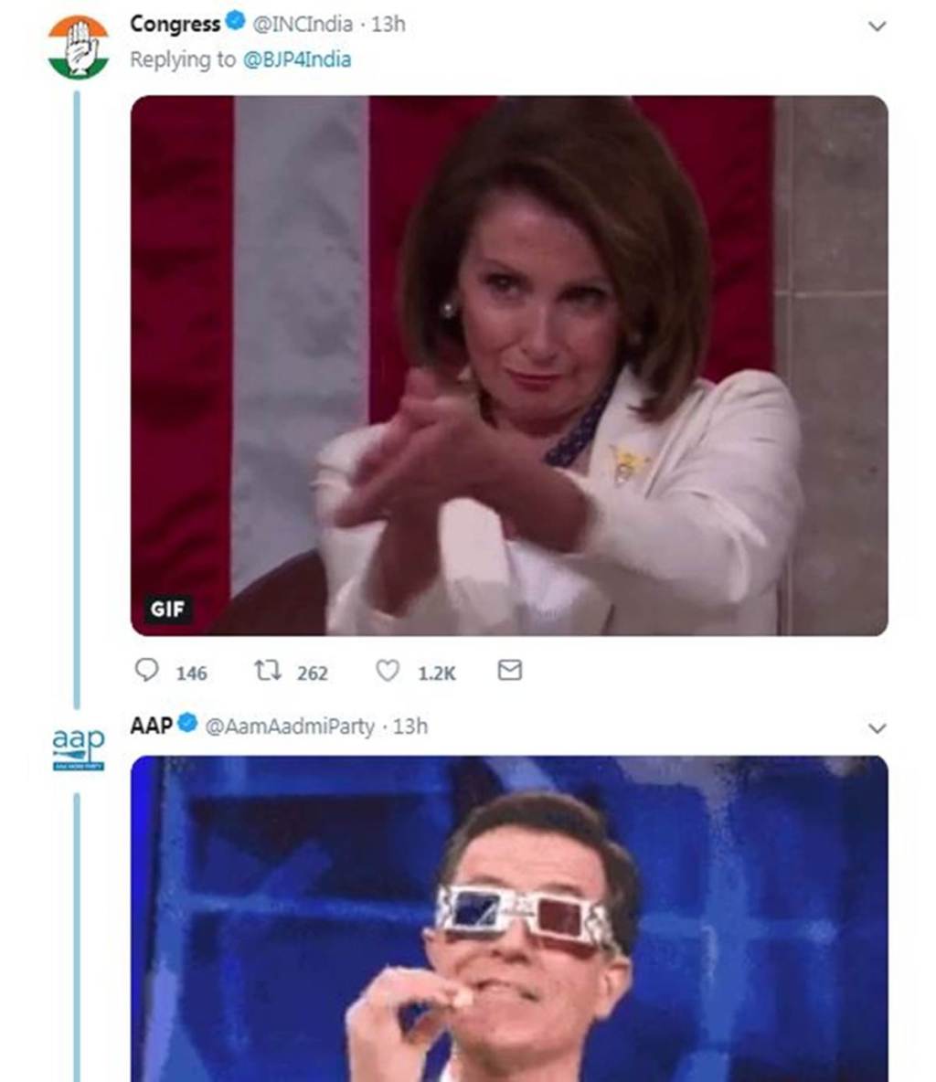Expand the AAP tweet options chevron
The image size is (936, 1082).
877,728
